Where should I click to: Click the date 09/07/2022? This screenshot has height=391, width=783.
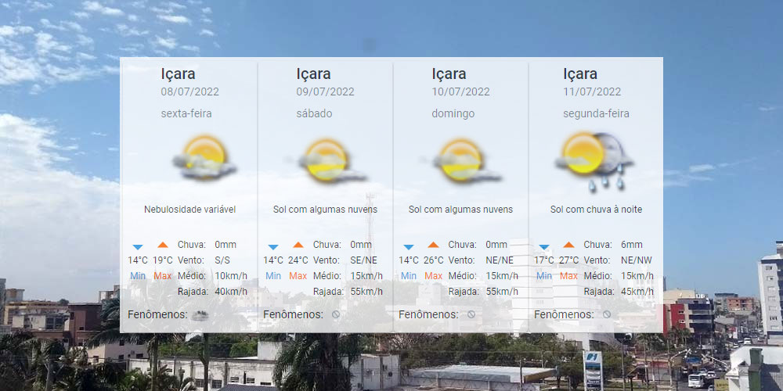tap(325, 91)
